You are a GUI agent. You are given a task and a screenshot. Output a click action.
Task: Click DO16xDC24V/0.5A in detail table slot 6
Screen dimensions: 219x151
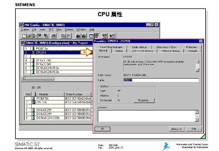[x=48, y=118]
